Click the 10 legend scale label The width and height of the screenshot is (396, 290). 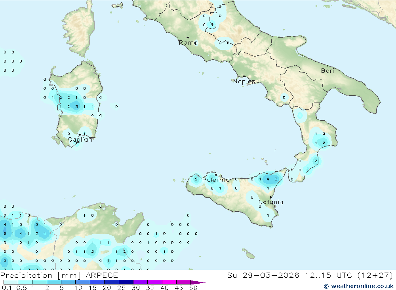tap(78, 288)
